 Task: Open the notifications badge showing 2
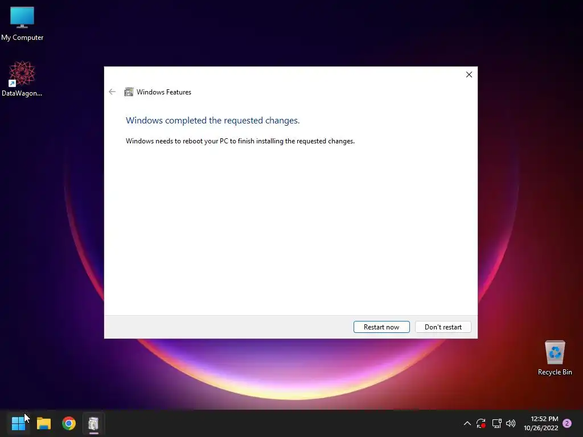pos(567,423)
